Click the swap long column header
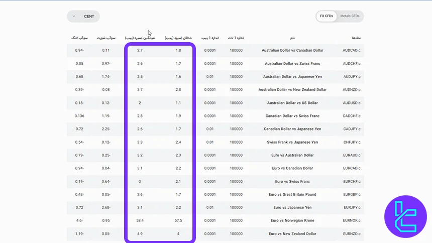Image resolution: width=432 pixels, height=243 pixels. pyautogui.click(x=79, y=38)
